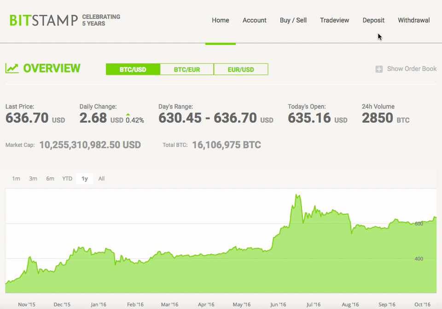Switch to the BTC/EUR pair
Image resolution: width=442 pixels, height=309 pixels.
tap(187, 70)
